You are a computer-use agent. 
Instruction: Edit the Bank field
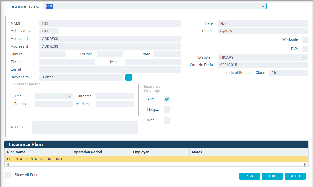point(263,23)
